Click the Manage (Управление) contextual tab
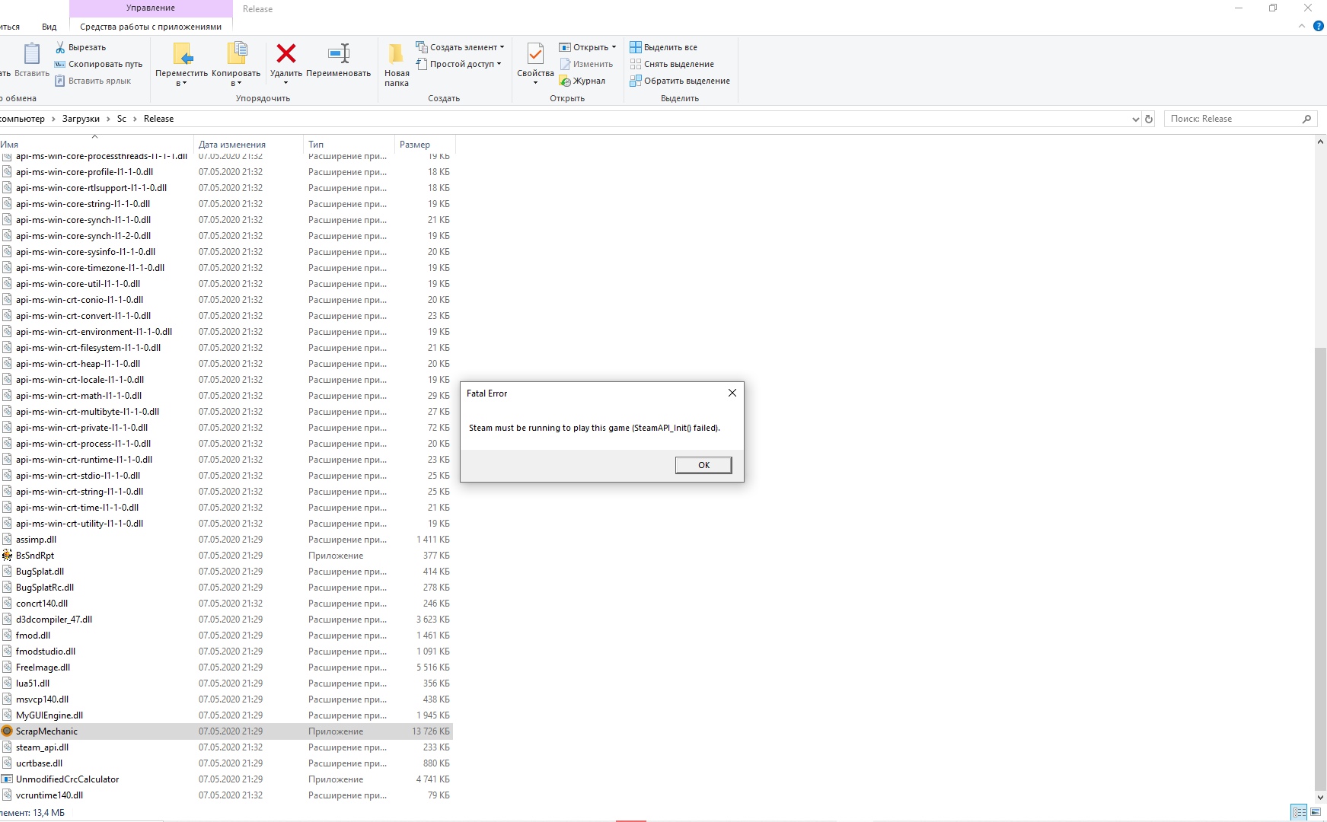Viewport: 1327px width, 822px height. tap(151, 8)
